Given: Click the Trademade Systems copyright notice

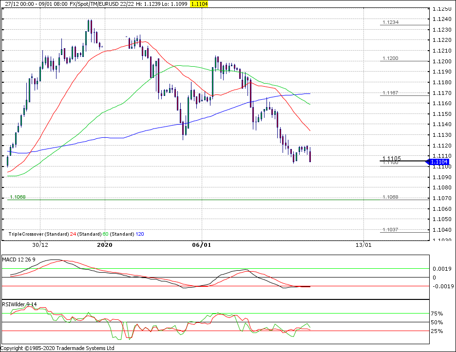Looking at the screenshot, I should coord(57,348).
